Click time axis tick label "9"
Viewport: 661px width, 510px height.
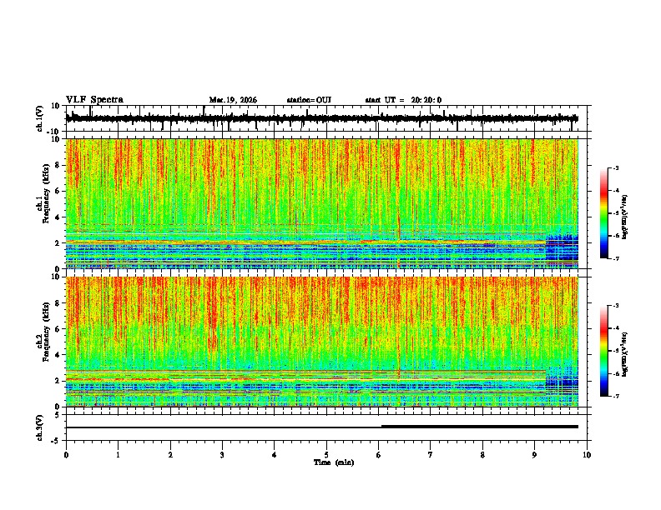(534, 455)
